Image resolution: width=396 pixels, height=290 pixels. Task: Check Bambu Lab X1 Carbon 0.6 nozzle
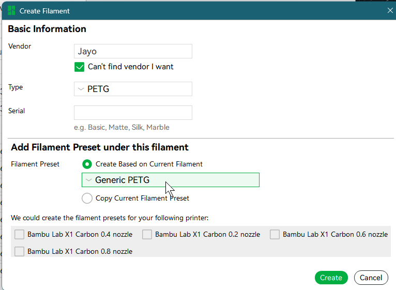275,234
